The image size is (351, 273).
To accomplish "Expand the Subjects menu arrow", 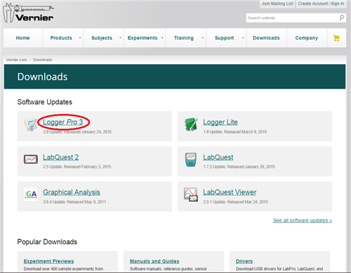I will tap(120, 38).
